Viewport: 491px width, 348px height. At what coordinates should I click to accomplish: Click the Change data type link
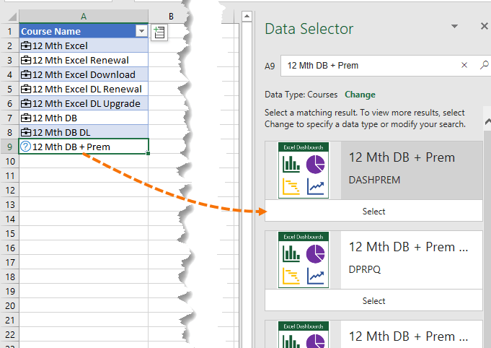360,95
